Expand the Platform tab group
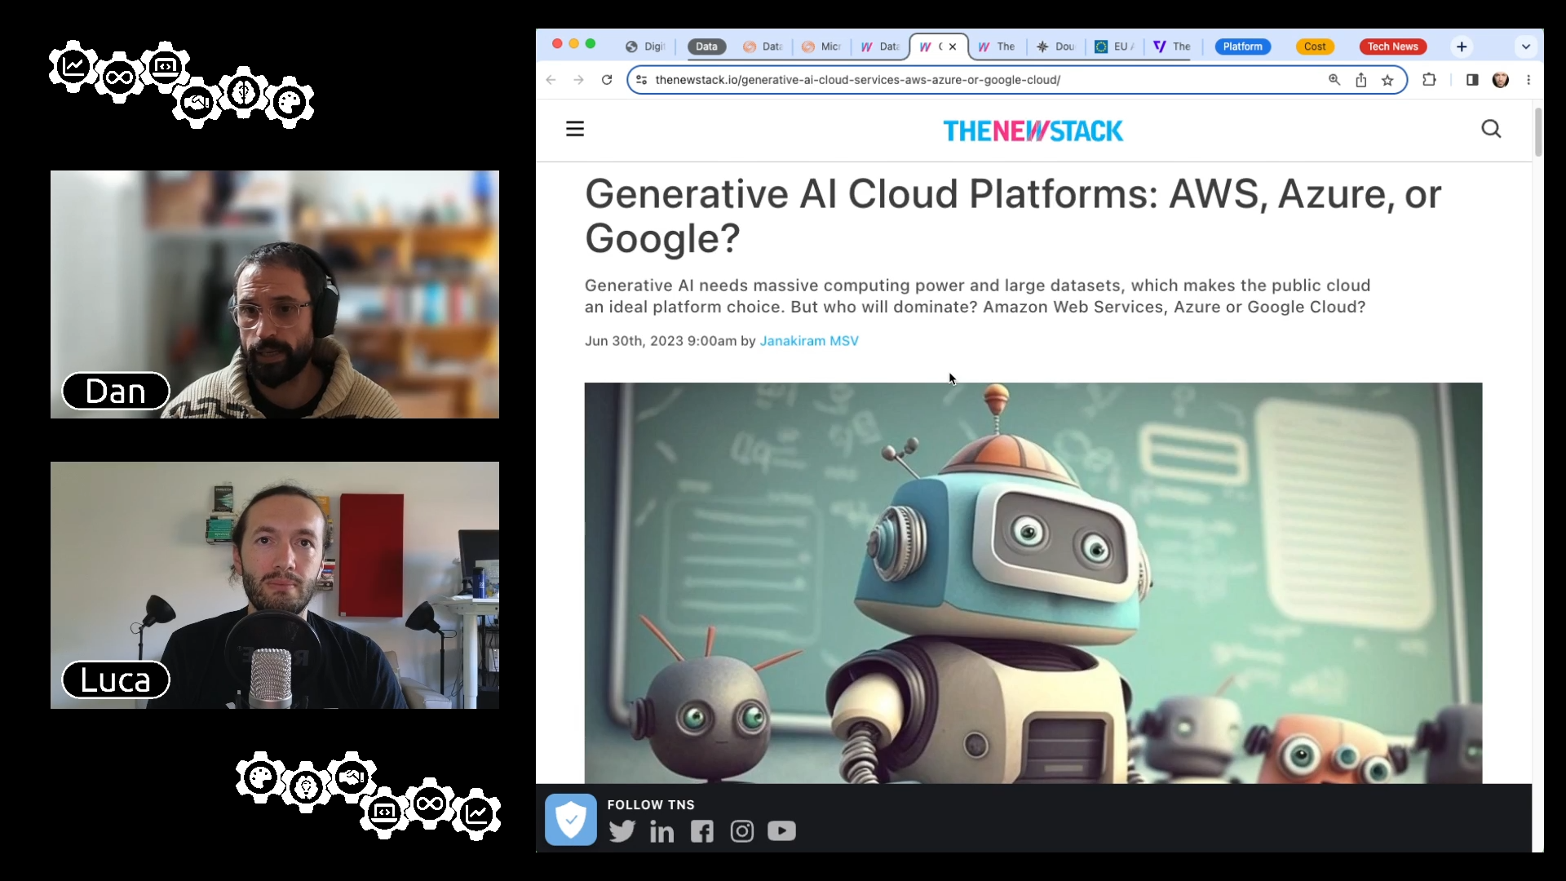Image resolution: width=1566 pixels, height=881 pixels. pyautogui.click(x=1242, y=46)
